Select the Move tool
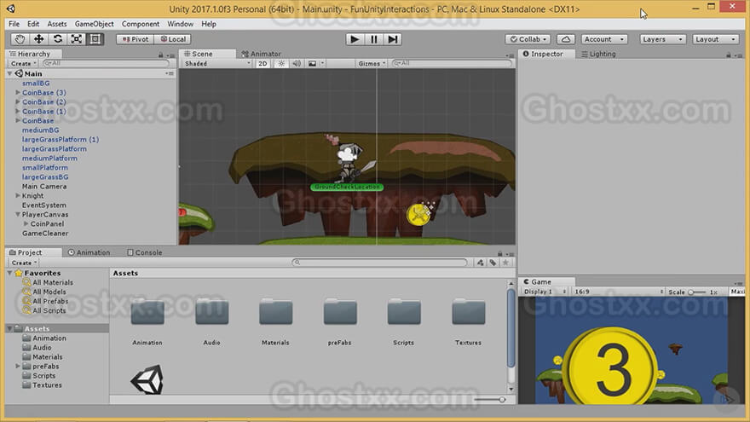 [38, 39]
